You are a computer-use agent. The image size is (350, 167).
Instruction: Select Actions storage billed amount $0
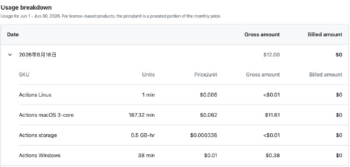(339, 135)
